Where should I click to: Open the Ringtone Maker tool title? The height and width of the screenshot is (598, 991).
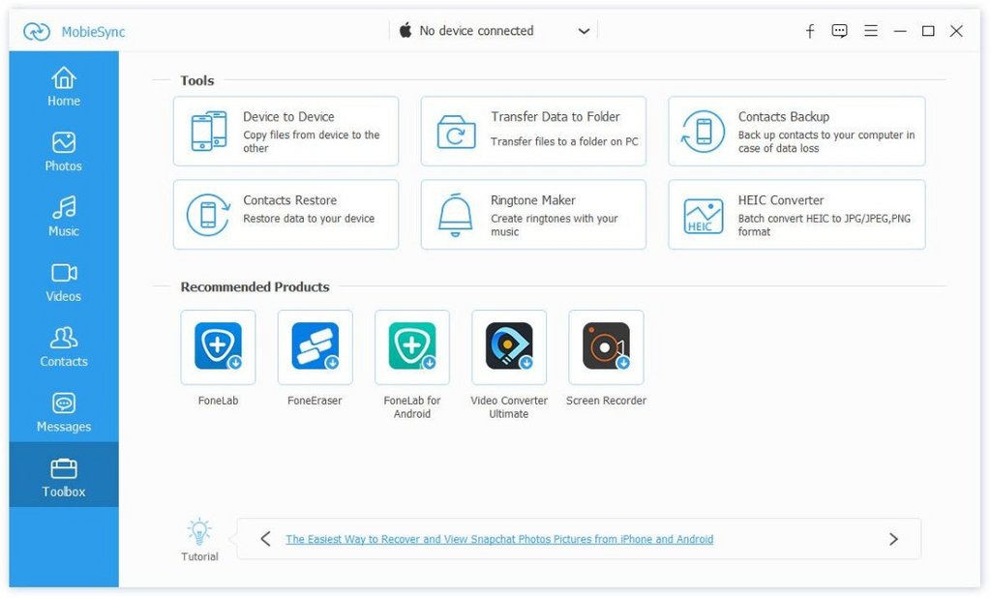pyautogui.click(x=533, y=200)
